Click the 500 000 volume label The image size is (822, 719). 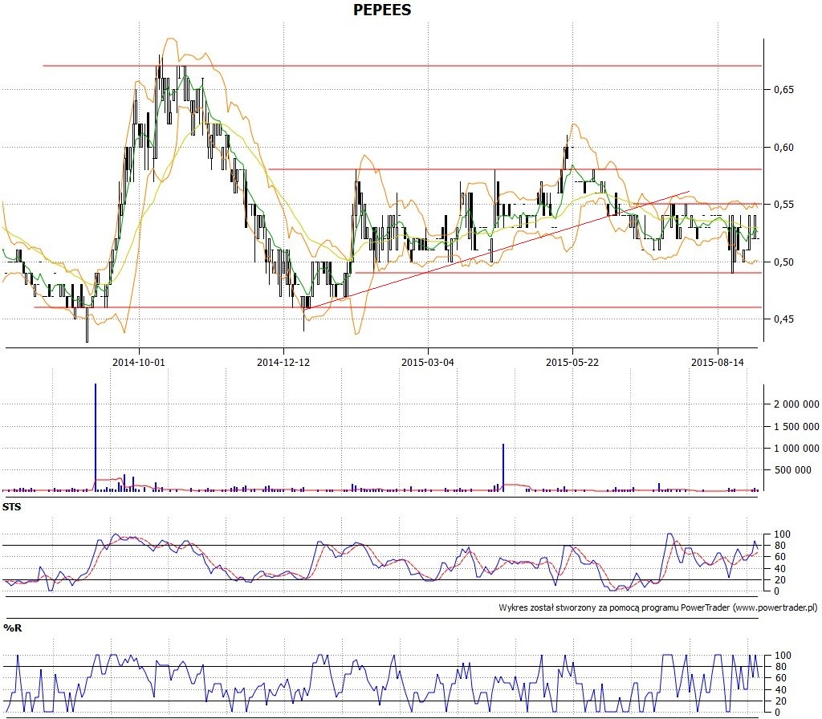coord(793,470)
